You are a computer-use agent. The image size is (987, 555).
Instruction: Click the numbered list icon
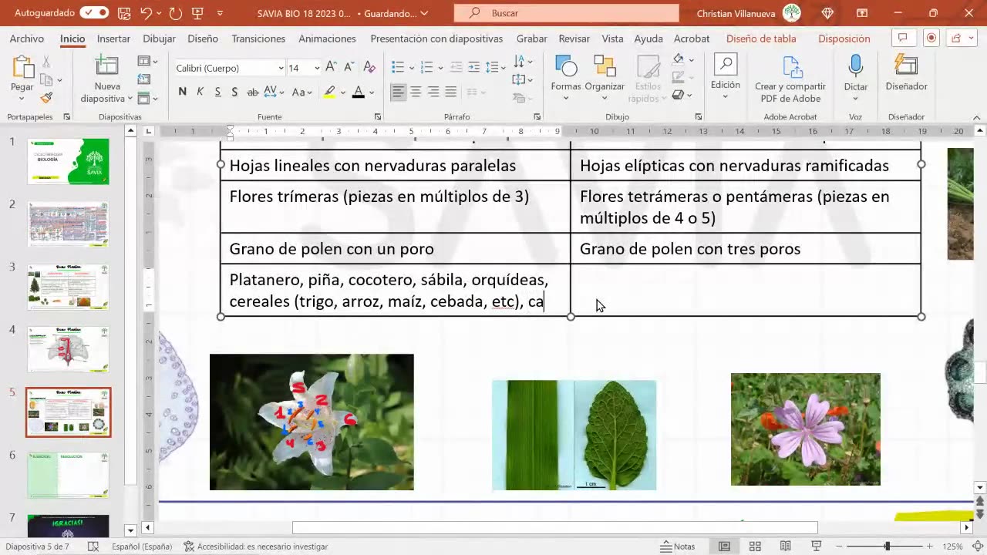pos(426,68)
